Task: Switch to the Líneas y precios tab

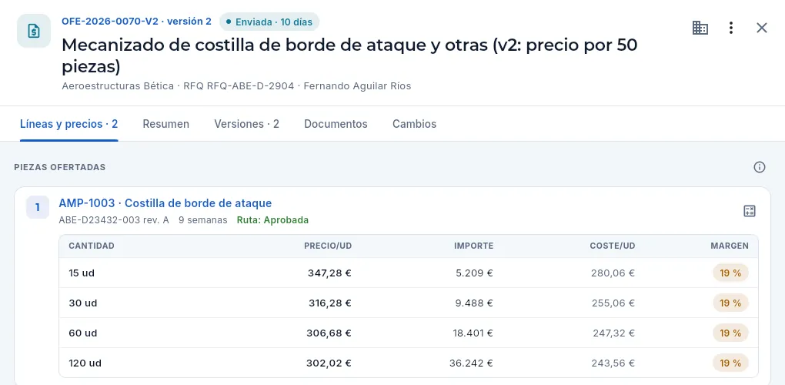Action: pos(69,124)
